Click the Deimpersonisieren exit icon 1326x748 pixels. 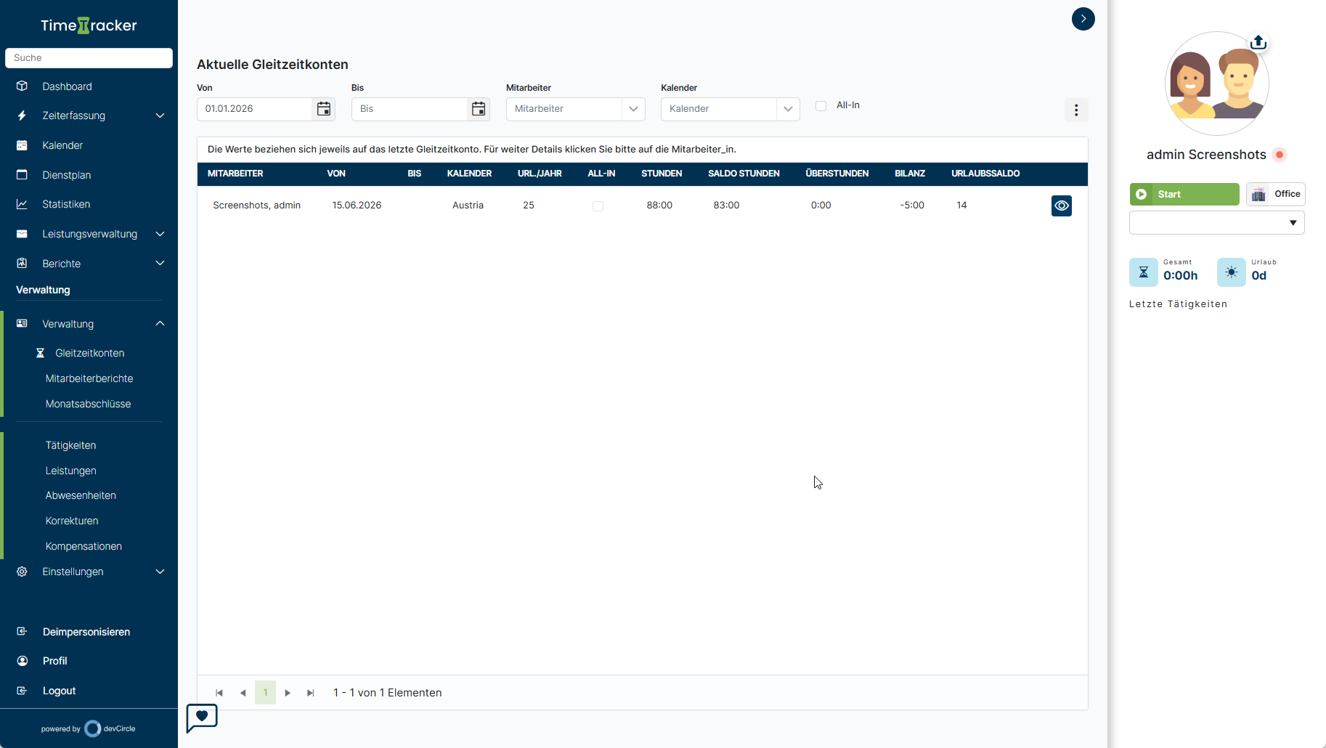click(22, 632)
